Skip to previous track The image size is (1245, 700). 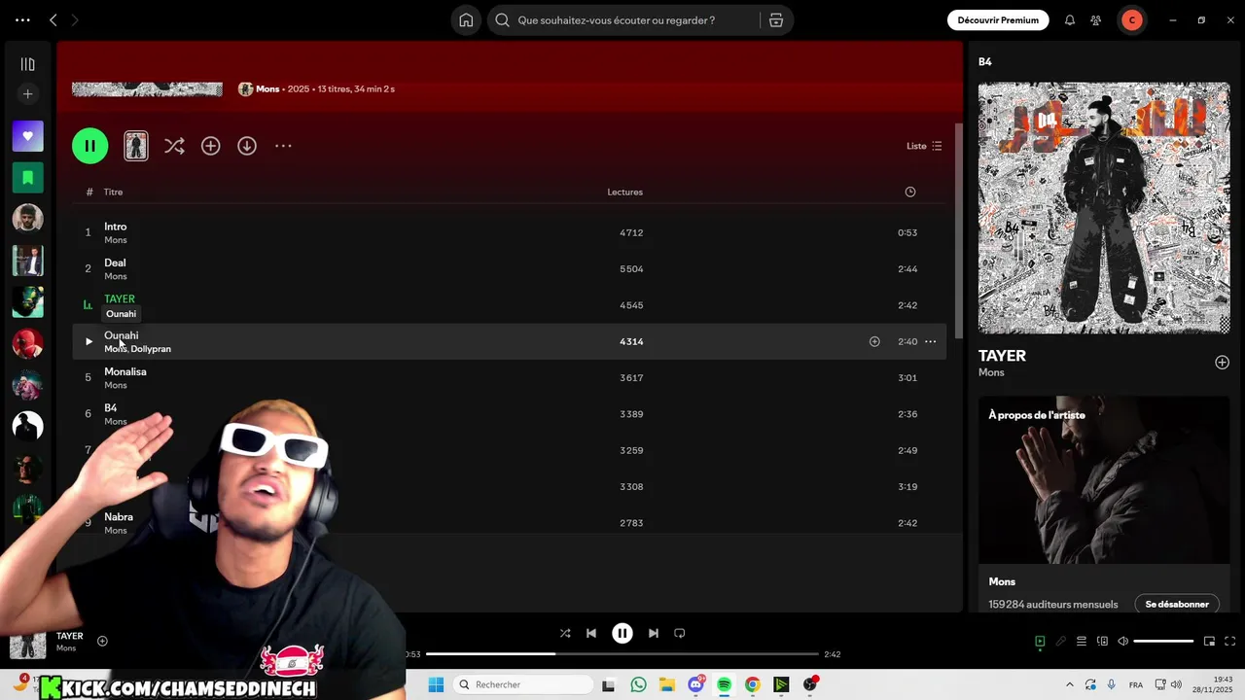pos(591,633)
